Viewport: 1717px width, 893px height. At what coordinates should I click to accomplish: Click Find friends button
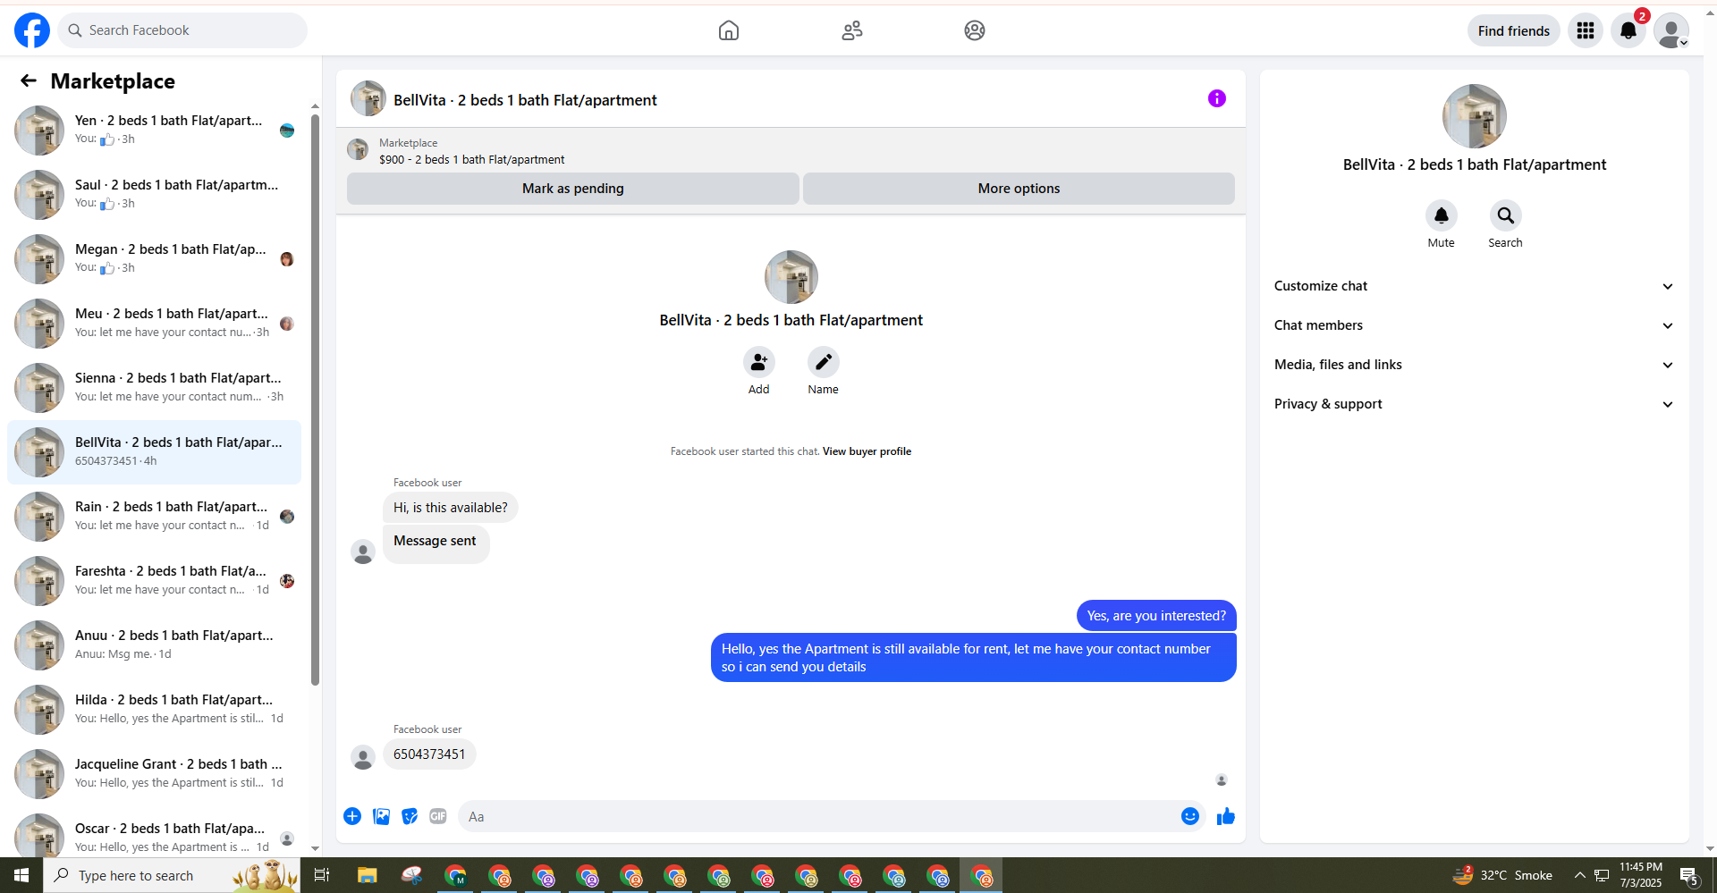pyautogui.click(x=1513, y=30)
